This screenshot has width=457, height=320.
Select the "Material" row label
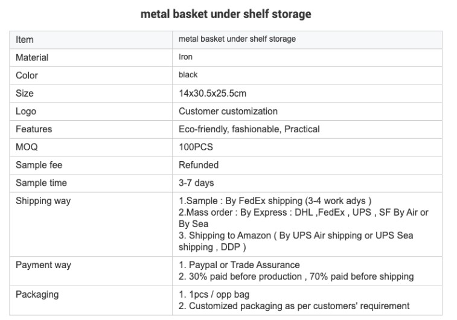[32, 58]
